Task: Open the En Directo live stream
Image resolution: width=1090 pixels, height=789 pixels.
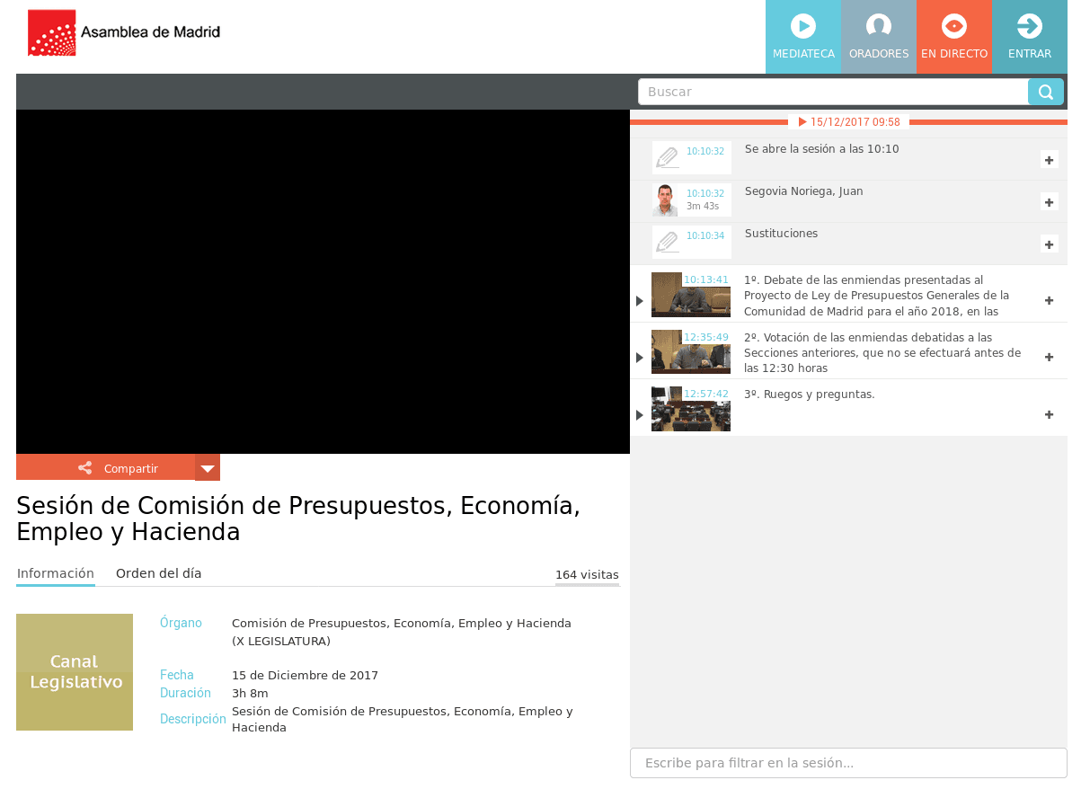Action: pyautogui.click(x=953, y=37)
